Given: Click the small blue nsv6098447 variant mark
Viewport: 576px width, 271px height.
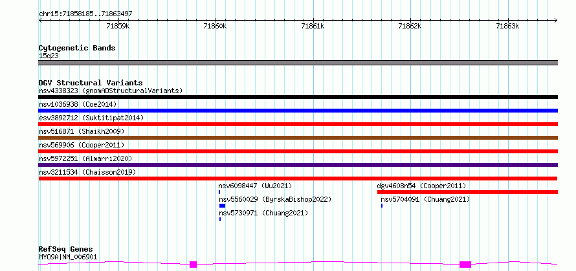Looking at the screenshot, I should 219,192.
